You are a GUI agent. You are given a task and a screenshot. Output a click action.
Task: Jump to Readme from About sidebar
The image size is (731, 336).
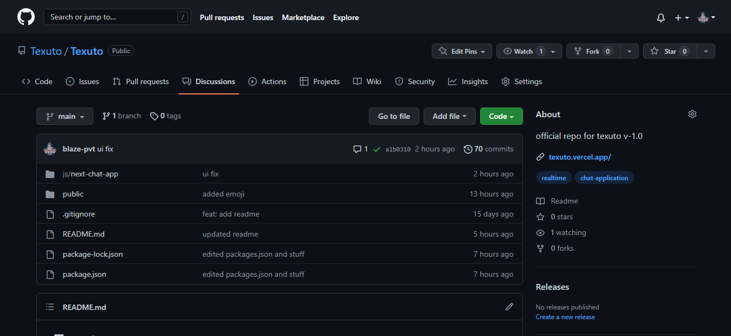[x=557, y=201]
